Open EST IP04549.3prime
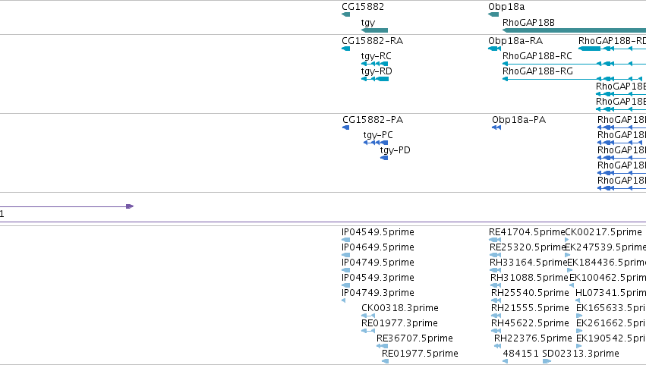646x365 pixels. 378,278
